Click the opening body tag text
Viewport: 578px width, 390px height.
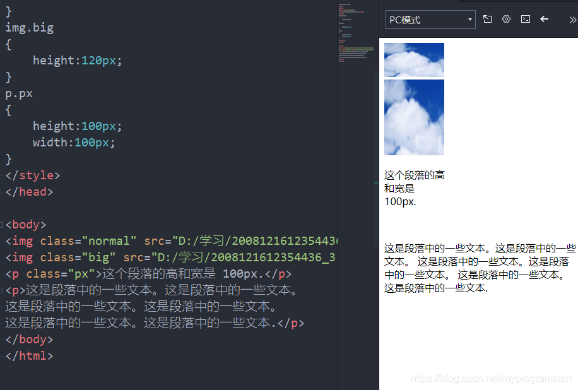click(x=26, y=225)
